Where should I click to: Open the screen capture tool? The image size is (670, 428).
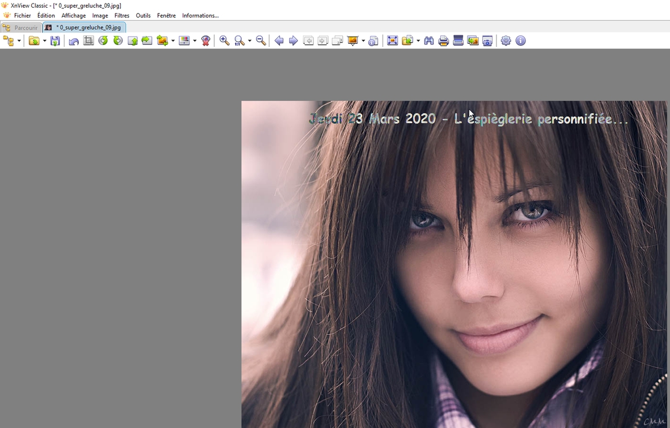(487, 40)
